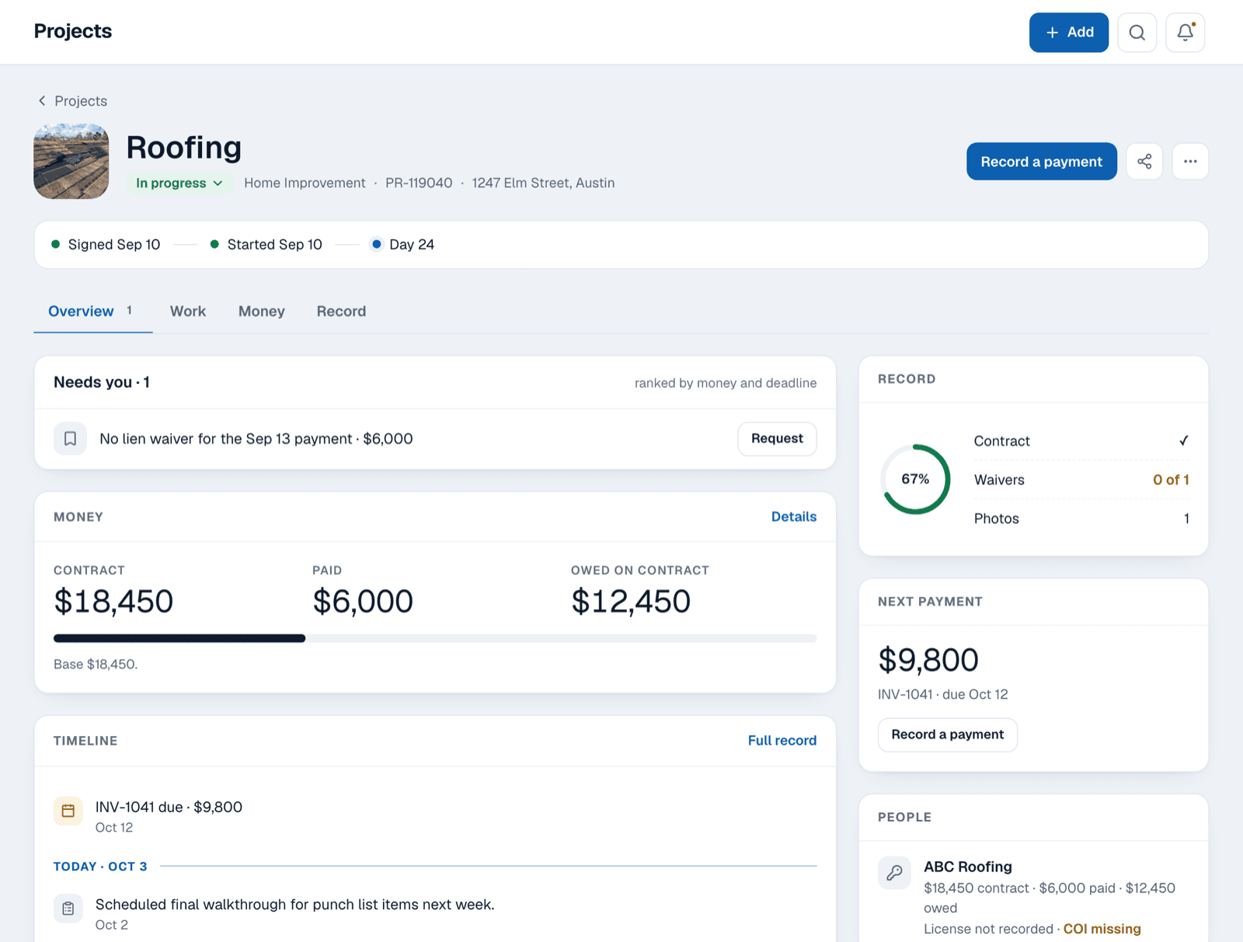1243x942 pixels.
Task: Click the contract checkmark in Record card
Action: [1183, 441]
